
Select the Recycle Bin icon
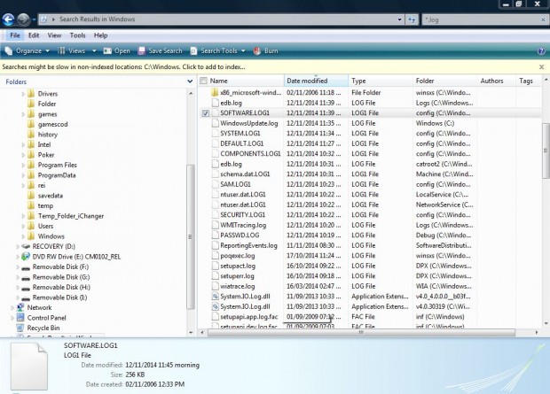(x=20, y=328)
